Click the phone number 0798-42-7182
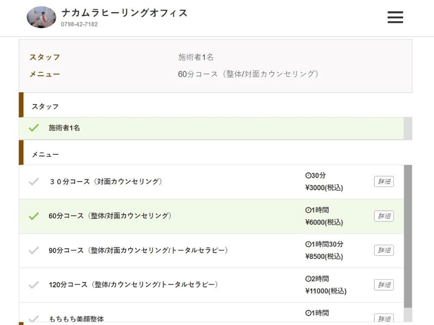This screenshot has height=325, width=434. [79, 24]
